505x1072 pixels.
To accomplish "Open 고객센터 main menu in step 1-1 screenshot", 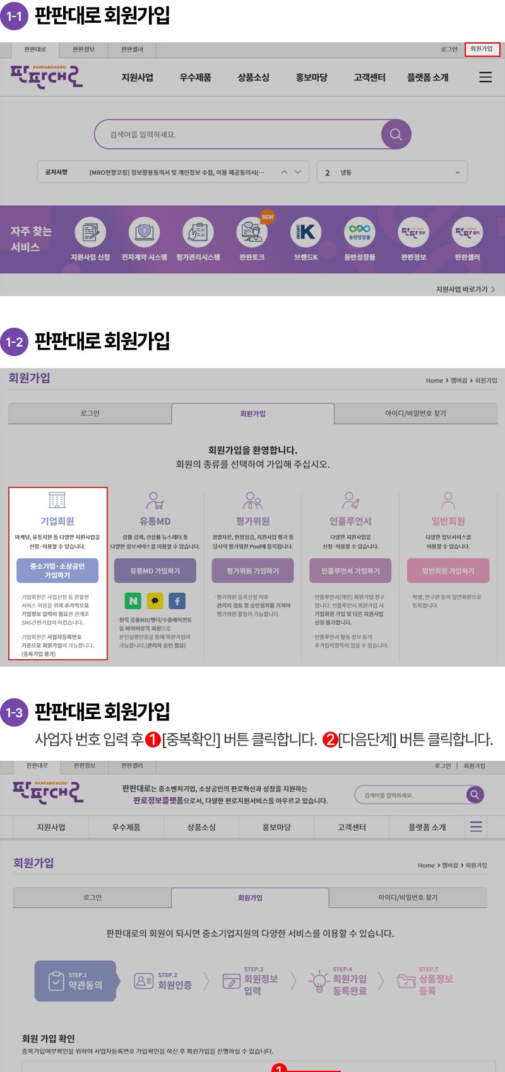I will click(370, 78).
